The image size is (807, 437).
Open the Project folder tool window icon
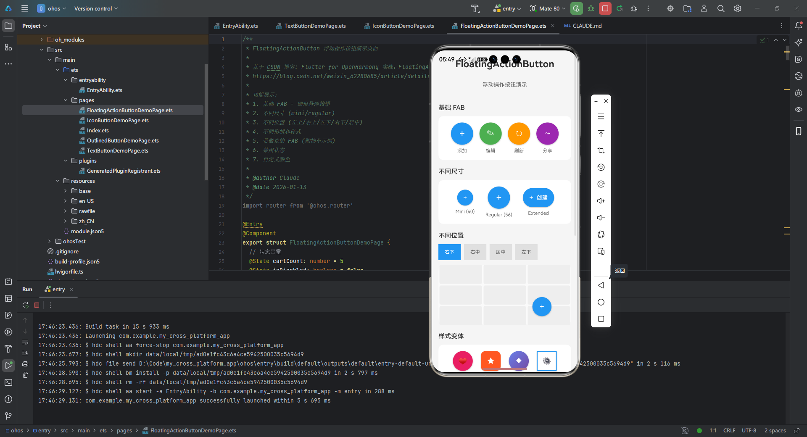[x=8, y=26]
